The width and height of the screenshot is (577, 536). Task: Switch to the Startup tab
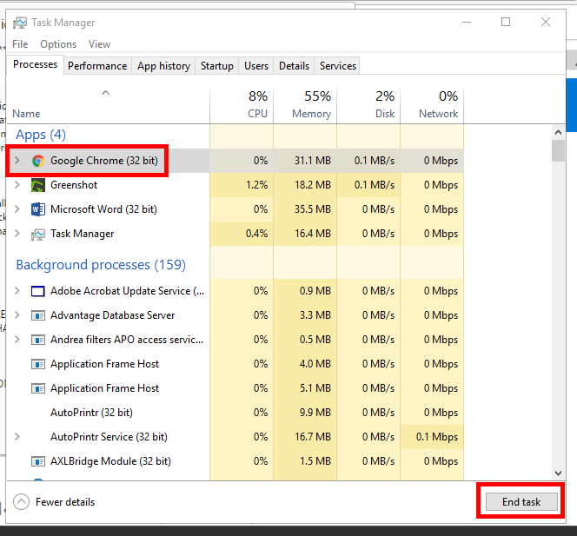[x=217, y=66]
